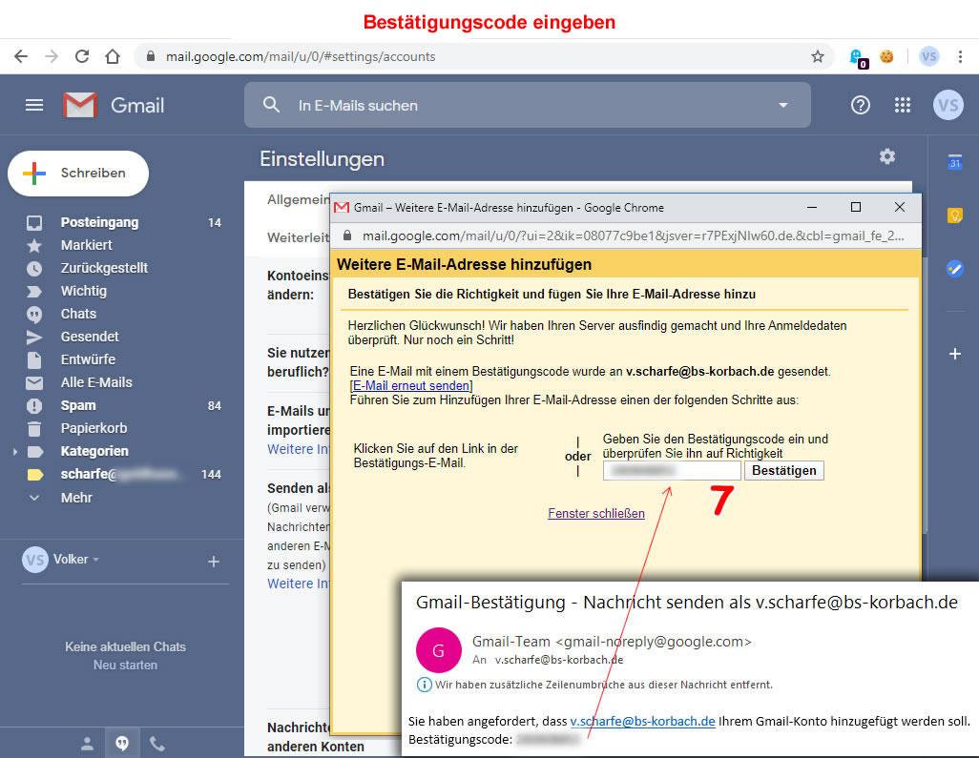The image size is (979, 758).
Task: Expand Mehr in sidebar
Action: coord(76,497)
